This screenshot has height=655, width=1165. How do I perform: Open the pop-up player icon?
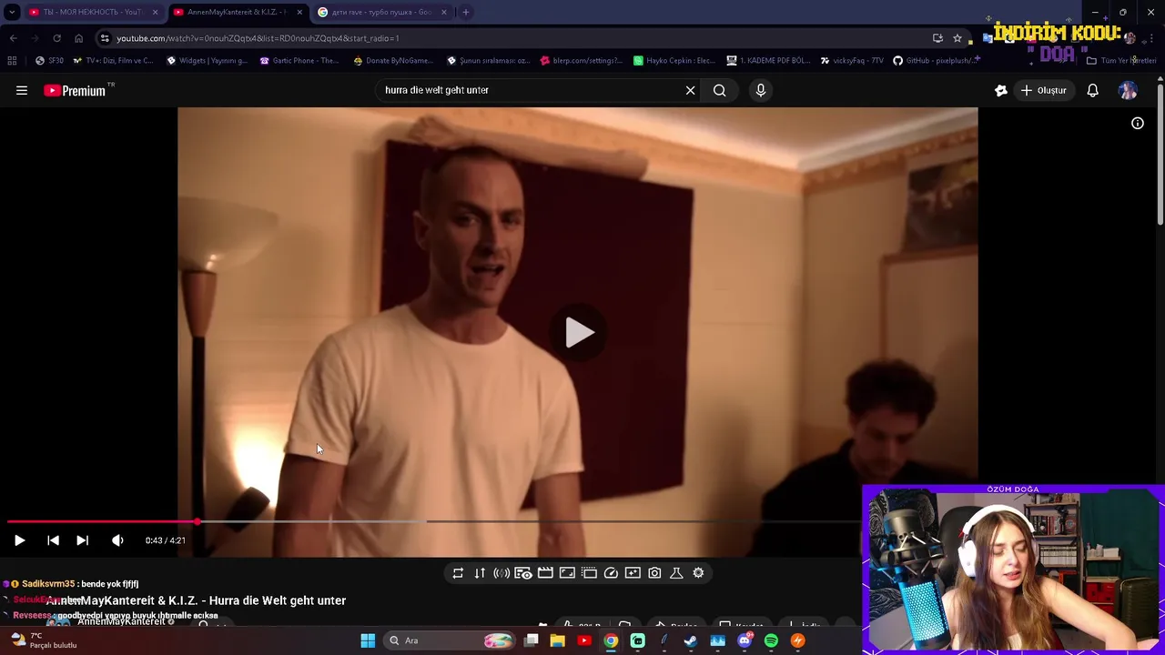pos(589,573)
